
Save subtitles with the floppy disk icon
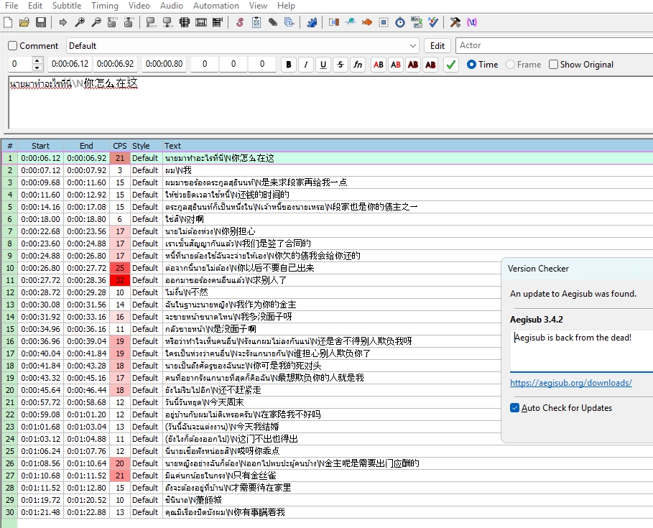coord(41,23)
